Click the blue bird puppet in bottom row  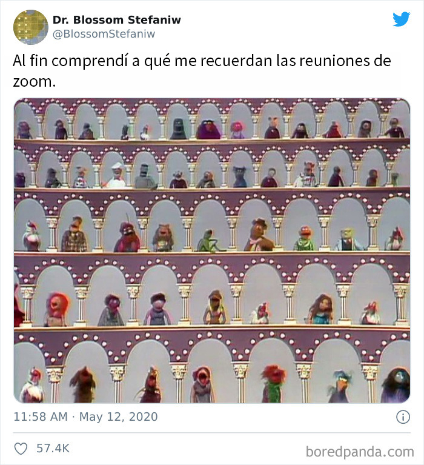(x=340, y=386)
